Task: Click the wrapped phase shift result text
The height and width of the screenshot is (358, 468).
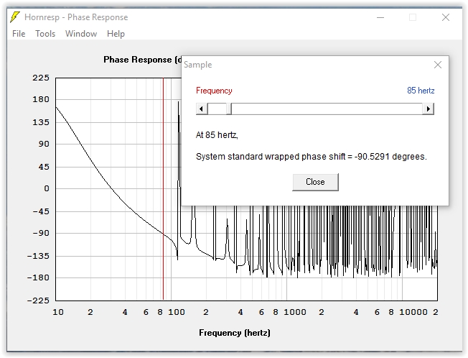Action: [x=312, y=157]
